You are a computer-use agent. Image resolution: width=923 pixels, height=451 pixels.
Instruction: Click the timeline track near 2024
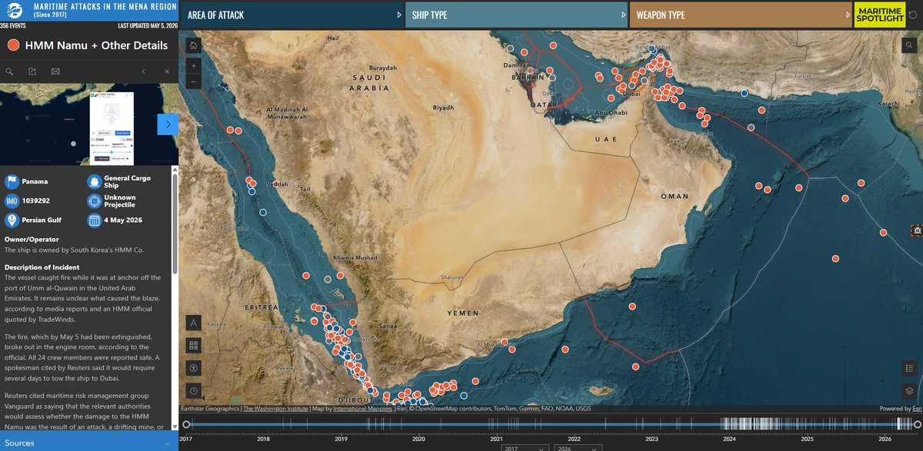point(729,423)
